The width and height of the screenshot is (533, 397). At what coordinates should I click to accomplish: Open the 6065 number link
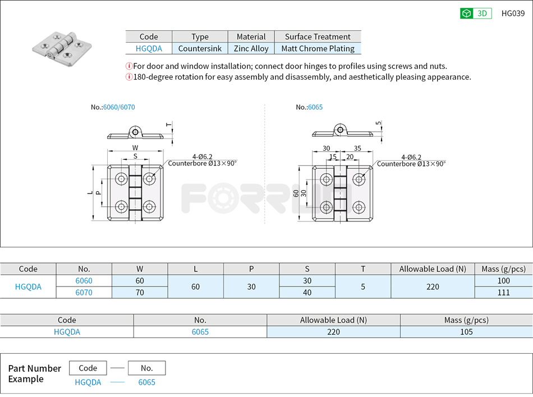[x=200, y=332]
